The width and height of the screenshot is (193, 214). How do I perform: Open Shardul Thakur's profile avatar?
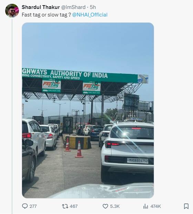(12, 11)
